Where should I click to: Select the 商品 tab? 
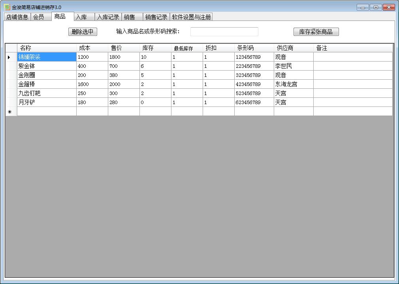pos(62,17)
